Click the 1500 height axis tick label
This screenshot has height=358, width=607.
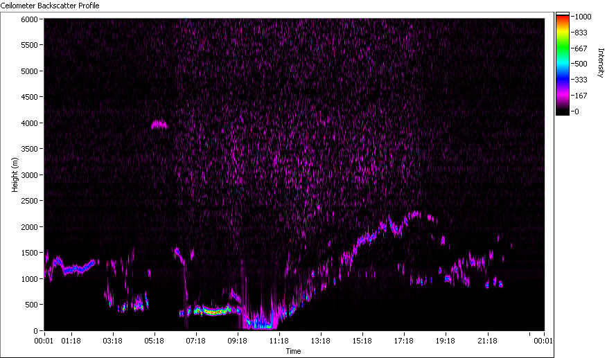tap(29, 253)
